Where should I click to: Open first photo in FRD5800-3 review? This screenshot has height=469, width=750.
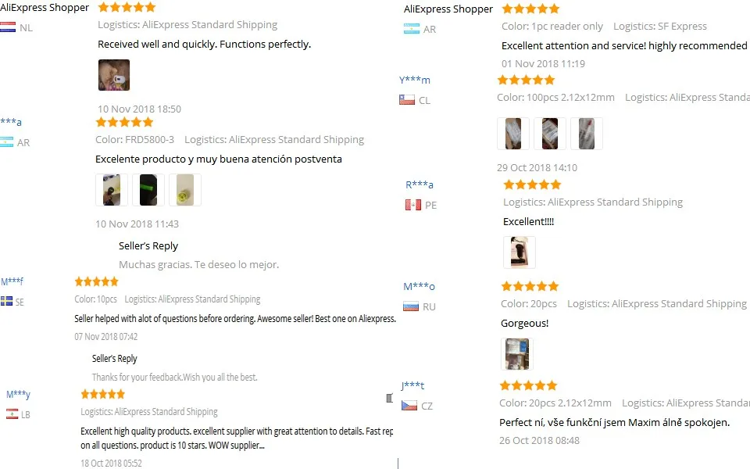(x=112, y=190)
